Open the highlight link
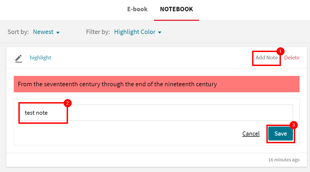This screenshot has width=310, height=172. (40, 58)
